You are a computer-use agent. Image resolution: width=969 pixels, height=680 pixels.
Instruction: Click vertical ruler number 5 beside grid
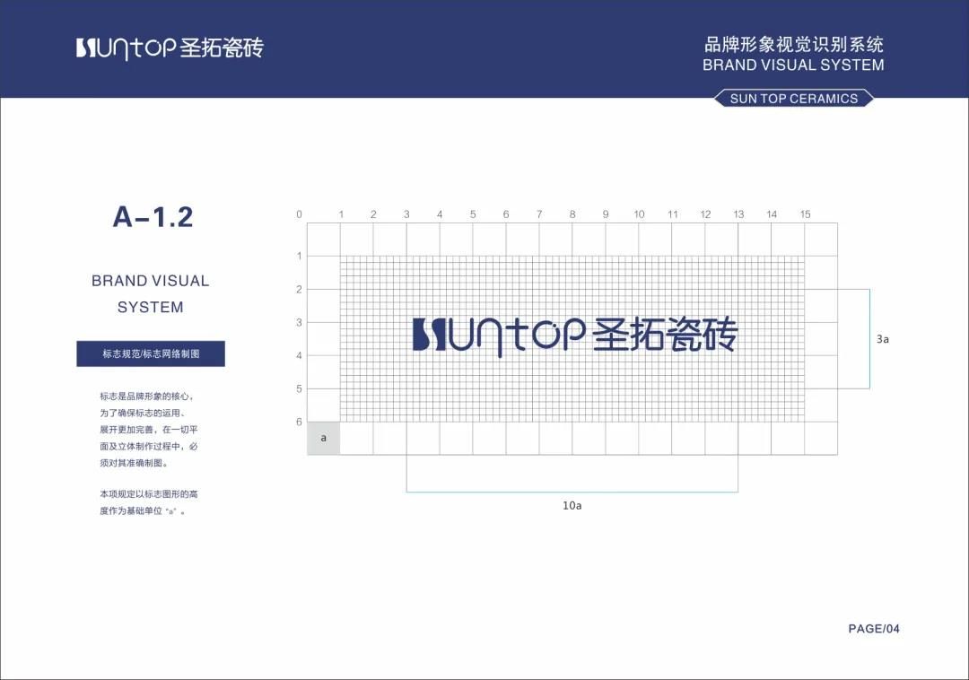299,388
